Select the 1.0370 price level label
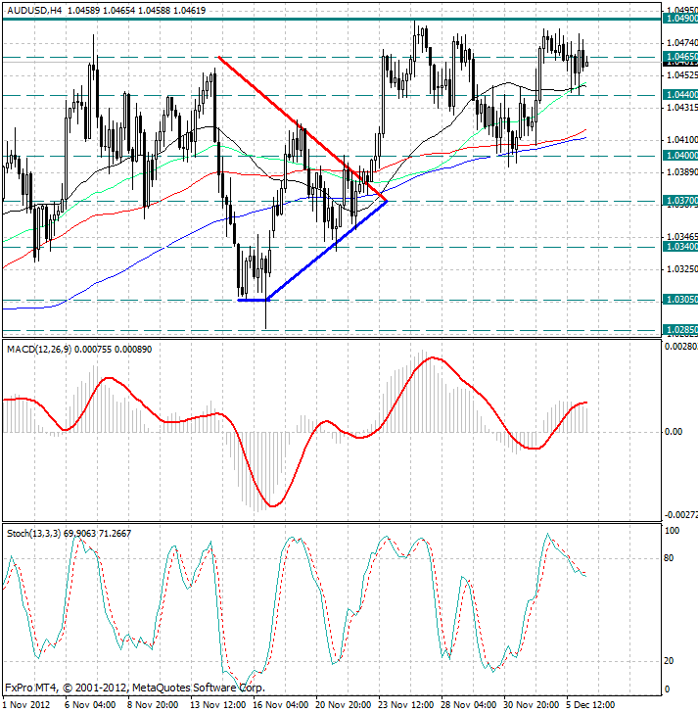The height and width of the screenshot is (712, 698). [680, 201]
